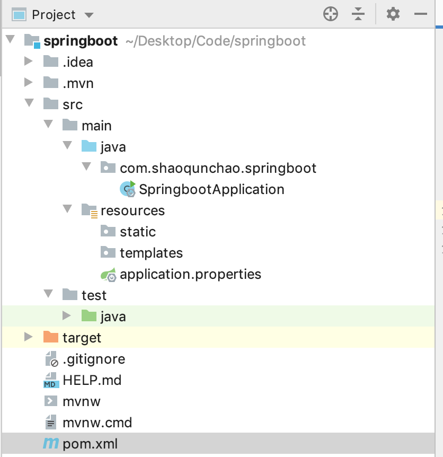
Task: Select the Project view title label
Action: [54, 15]
